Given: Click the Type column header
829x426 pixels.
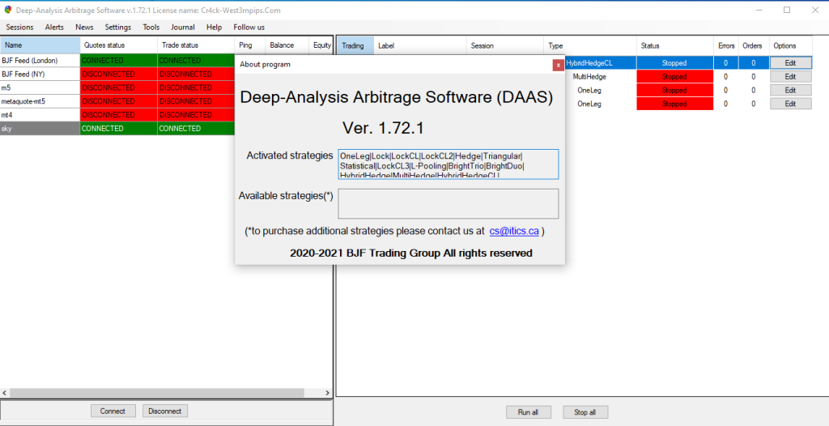Looking at the screenshot, I should point(590,45).
